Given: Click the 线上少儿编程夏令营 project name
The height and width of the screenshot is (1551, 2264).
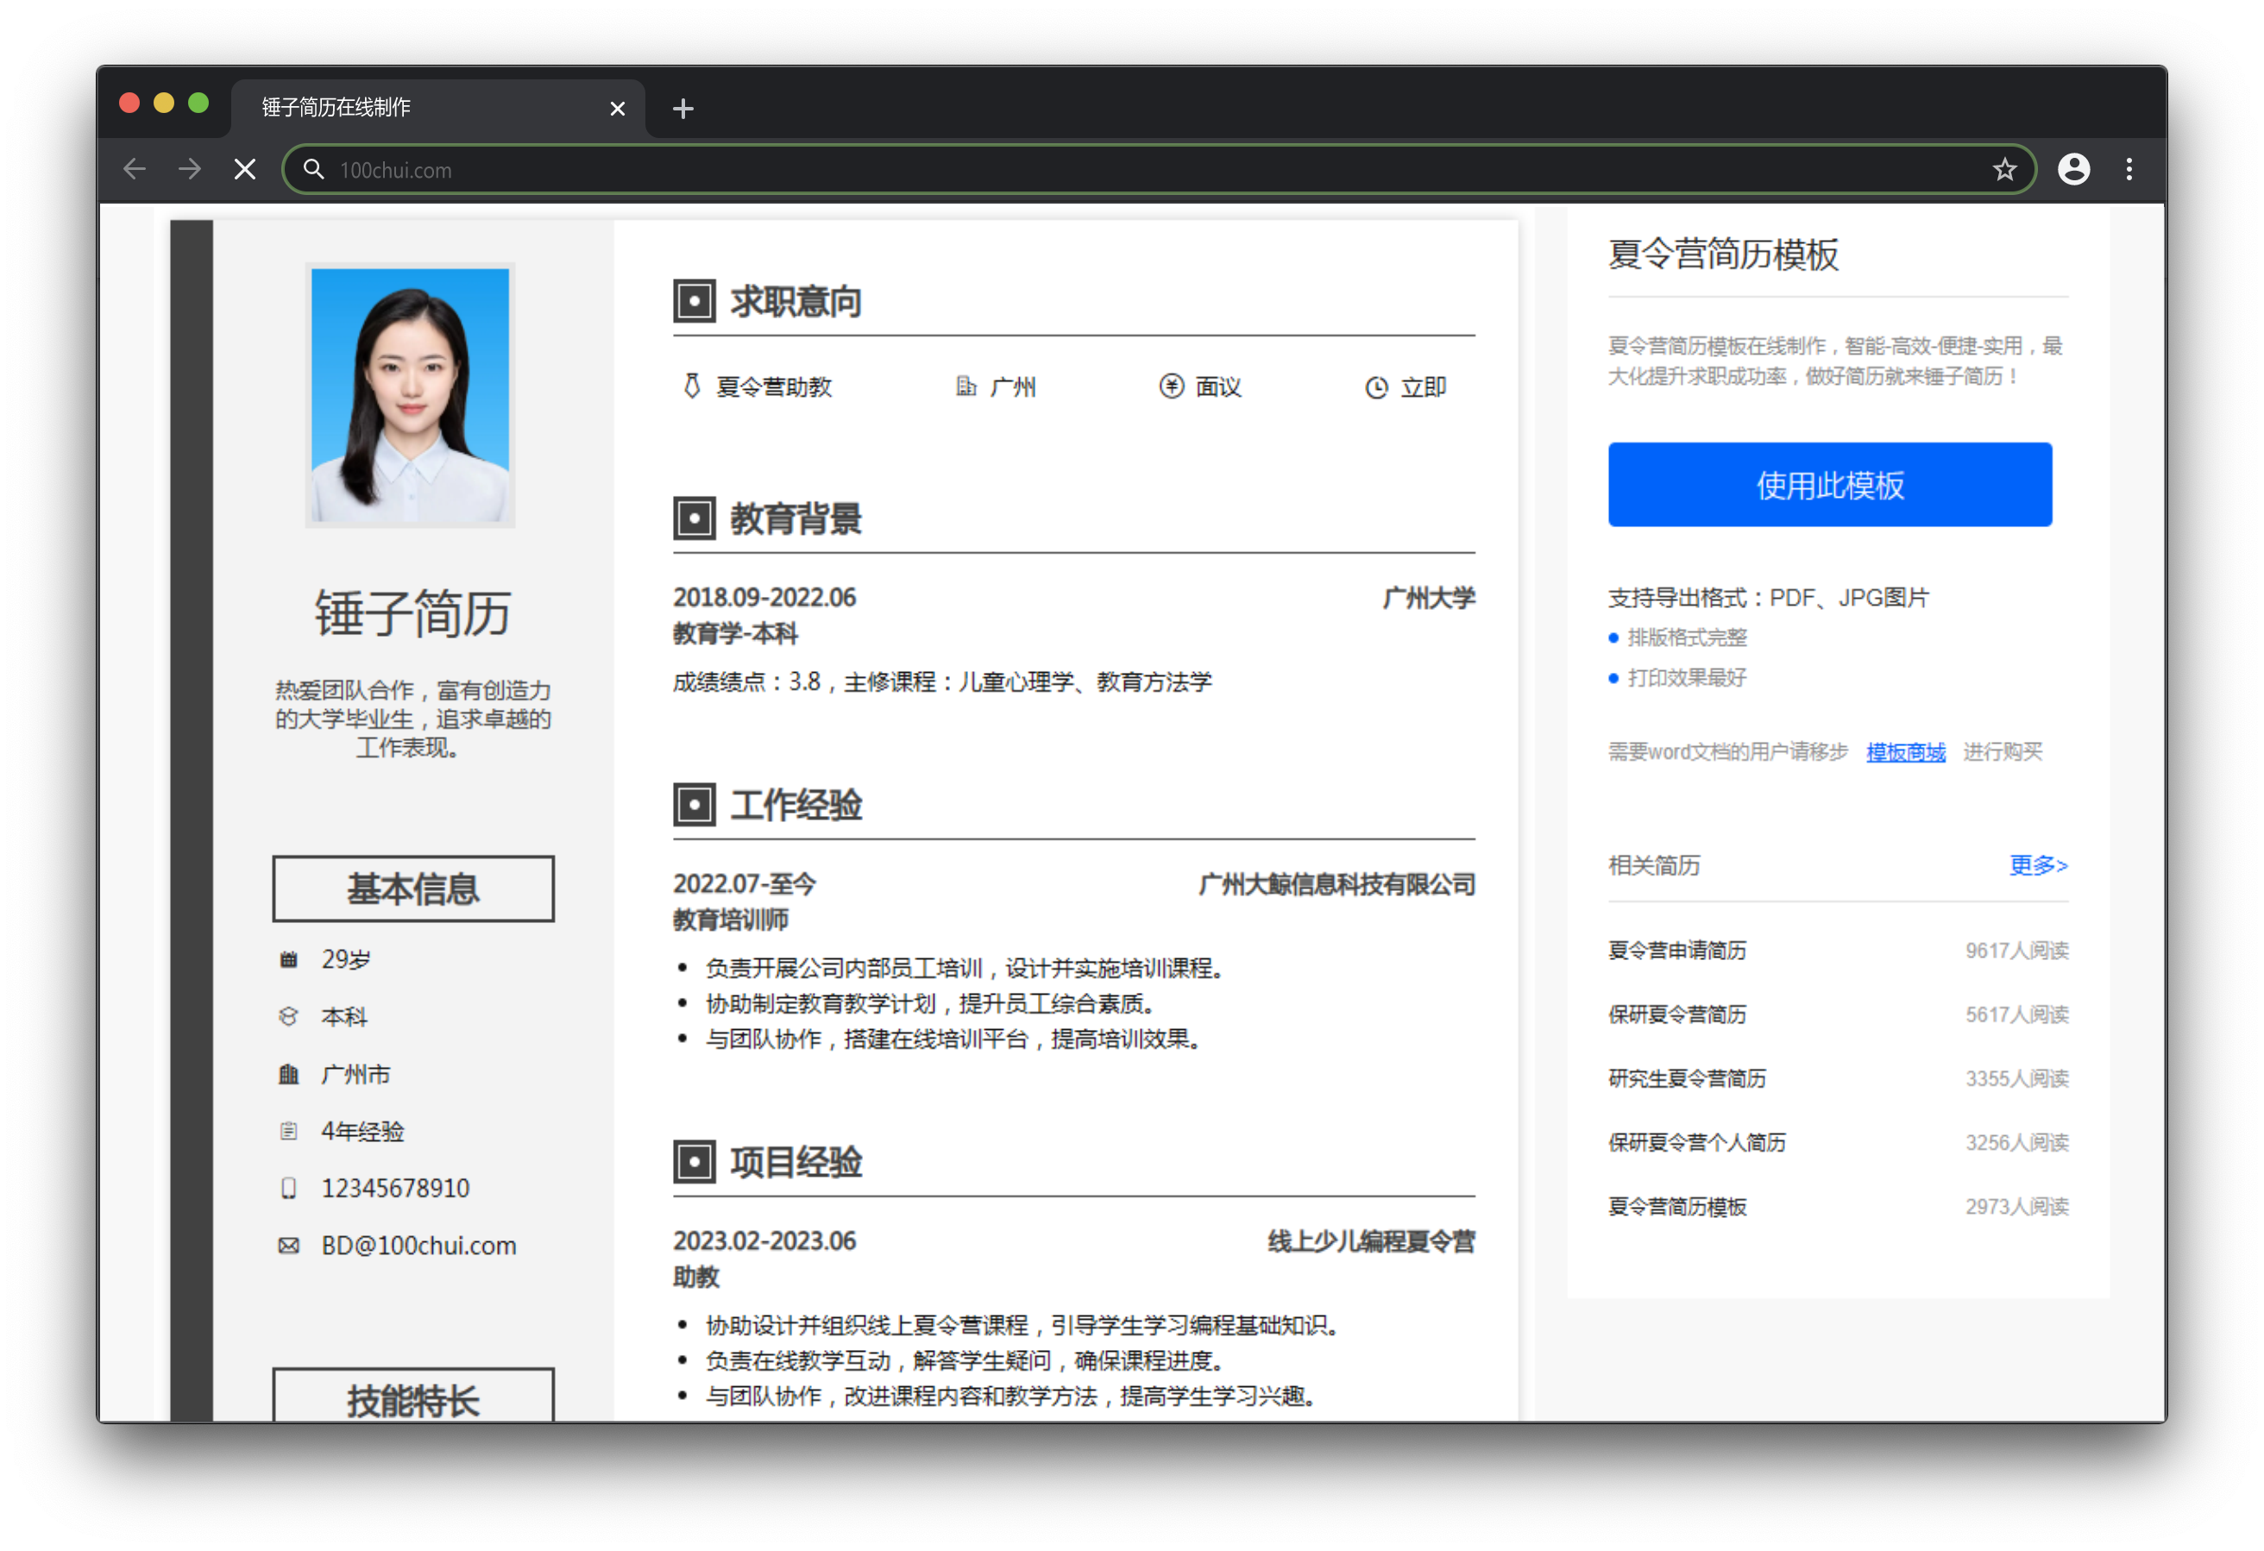Looking at the screenshot, I should click(x=1371, y=1241).
